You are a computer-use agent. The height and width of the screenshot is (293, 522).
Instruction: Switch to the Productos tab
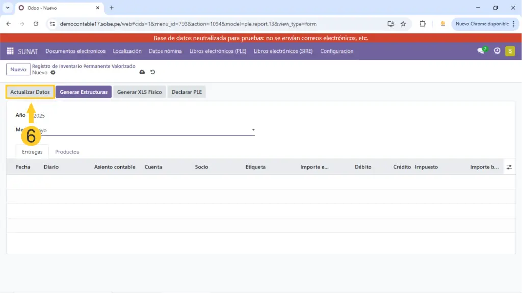(x=67, y=152)
